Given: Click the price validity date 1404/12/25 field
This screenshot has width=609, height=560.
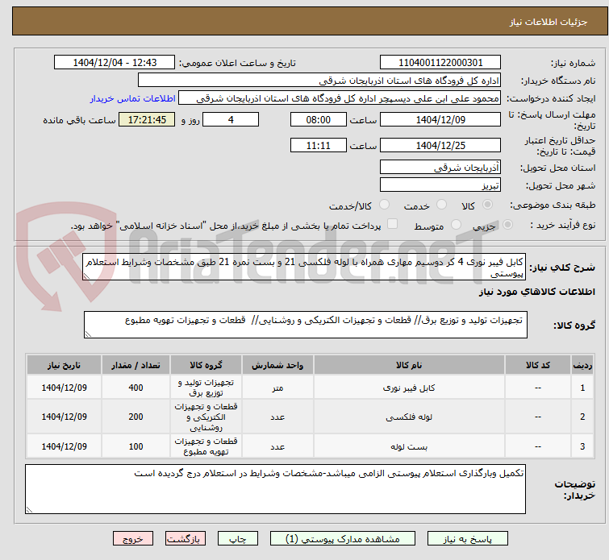Looking at the screenshot, I should (x=440, y=145).
